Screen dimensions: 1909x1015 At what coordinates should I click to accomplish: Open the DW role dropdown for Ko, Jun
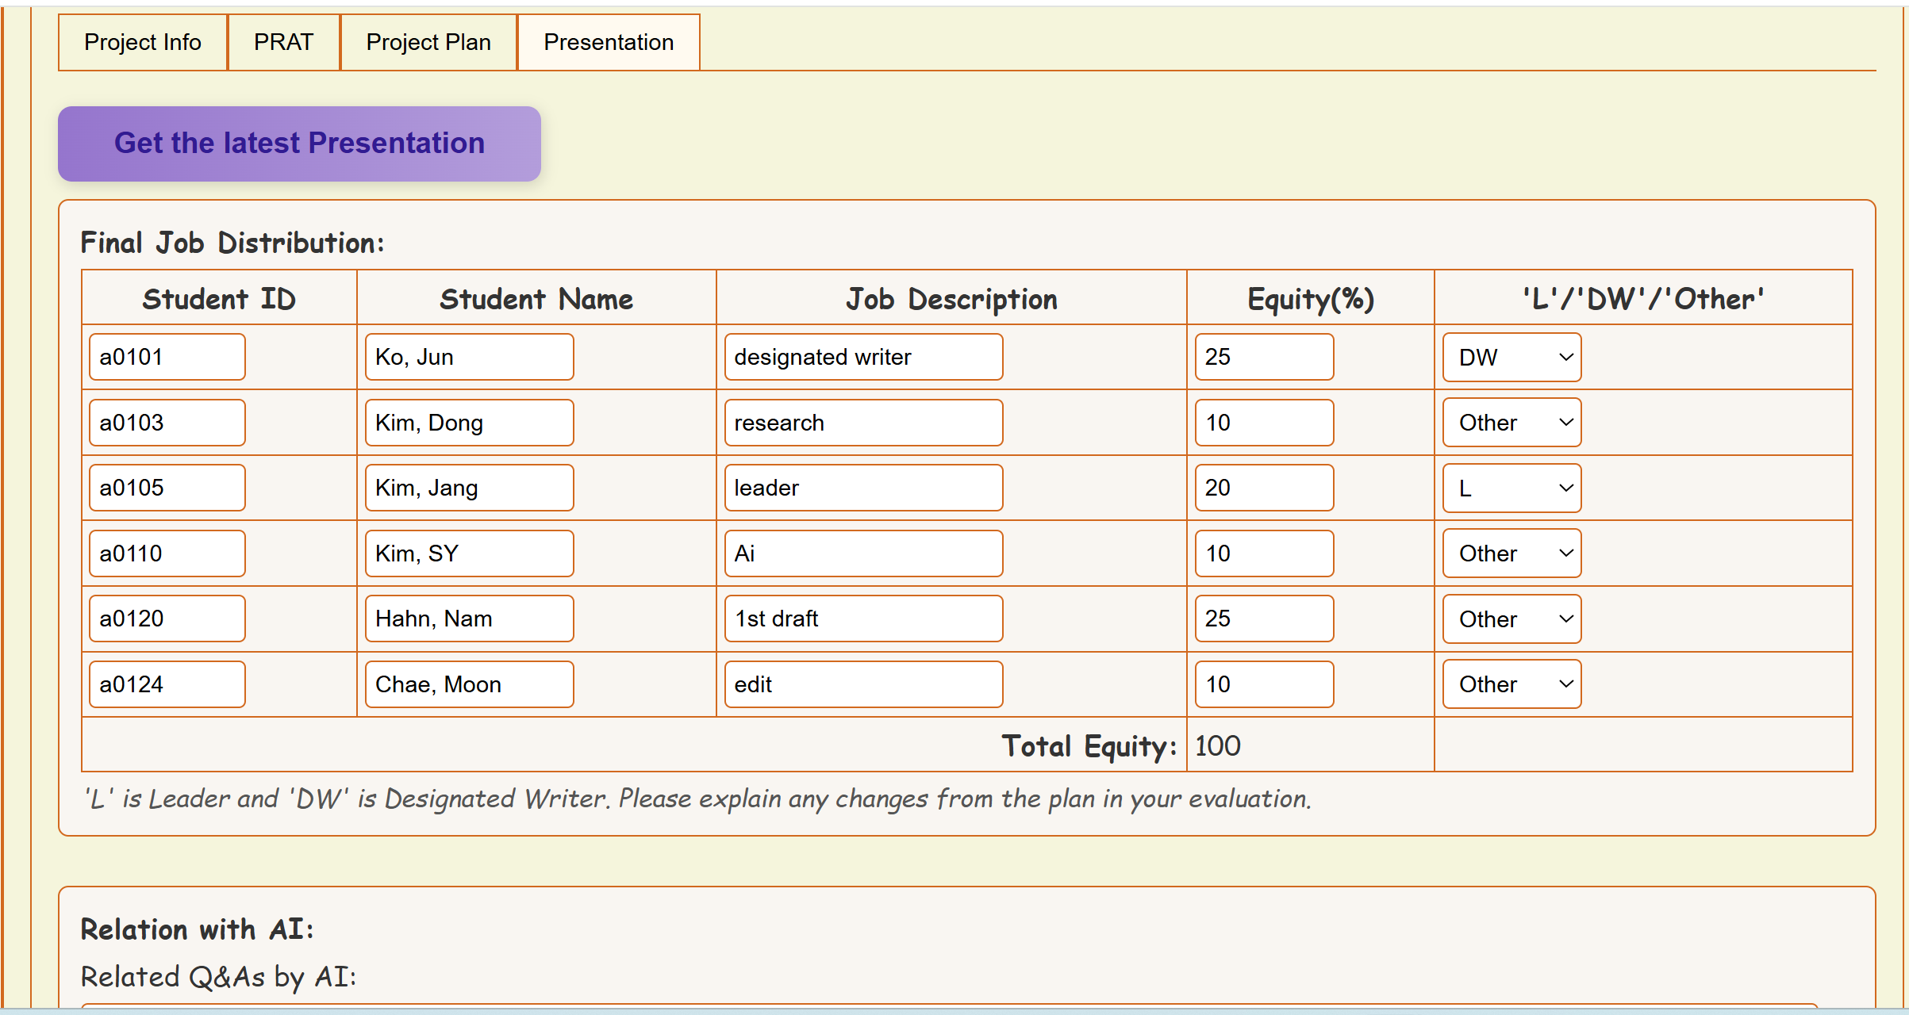coord(1511,357)
